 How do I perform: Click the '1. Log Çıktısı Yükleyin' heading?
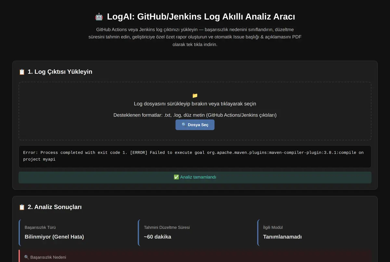click(60, 72)
